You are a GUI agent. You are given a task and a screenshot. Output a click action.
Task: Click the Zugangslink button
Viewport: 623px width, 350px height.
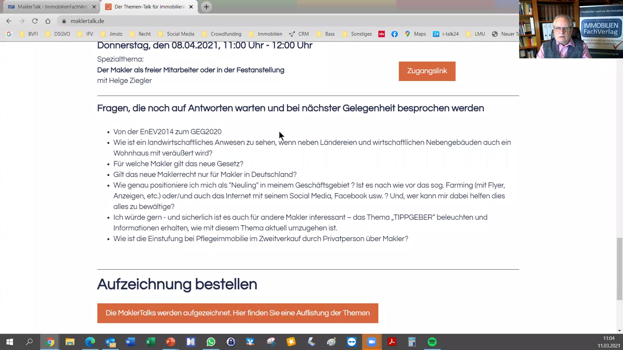[427, 71]
